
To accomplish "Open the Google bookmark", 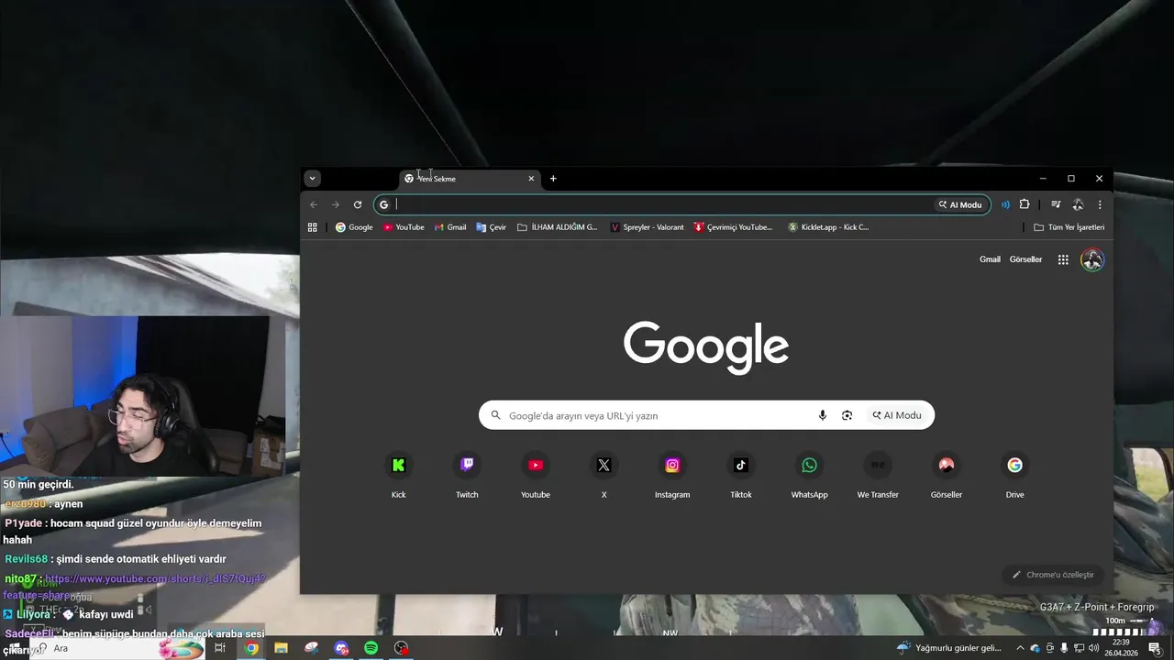I will click(x=354, y=227).
